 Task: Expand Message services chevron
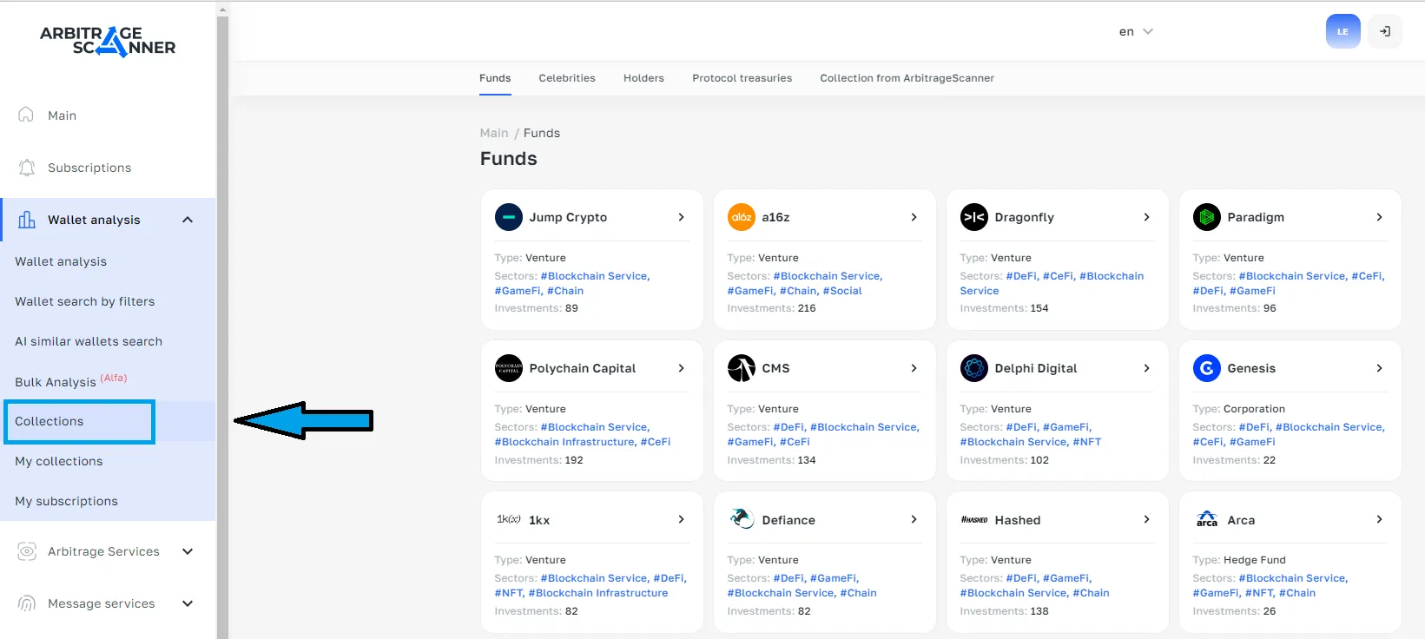pos(188,603)
